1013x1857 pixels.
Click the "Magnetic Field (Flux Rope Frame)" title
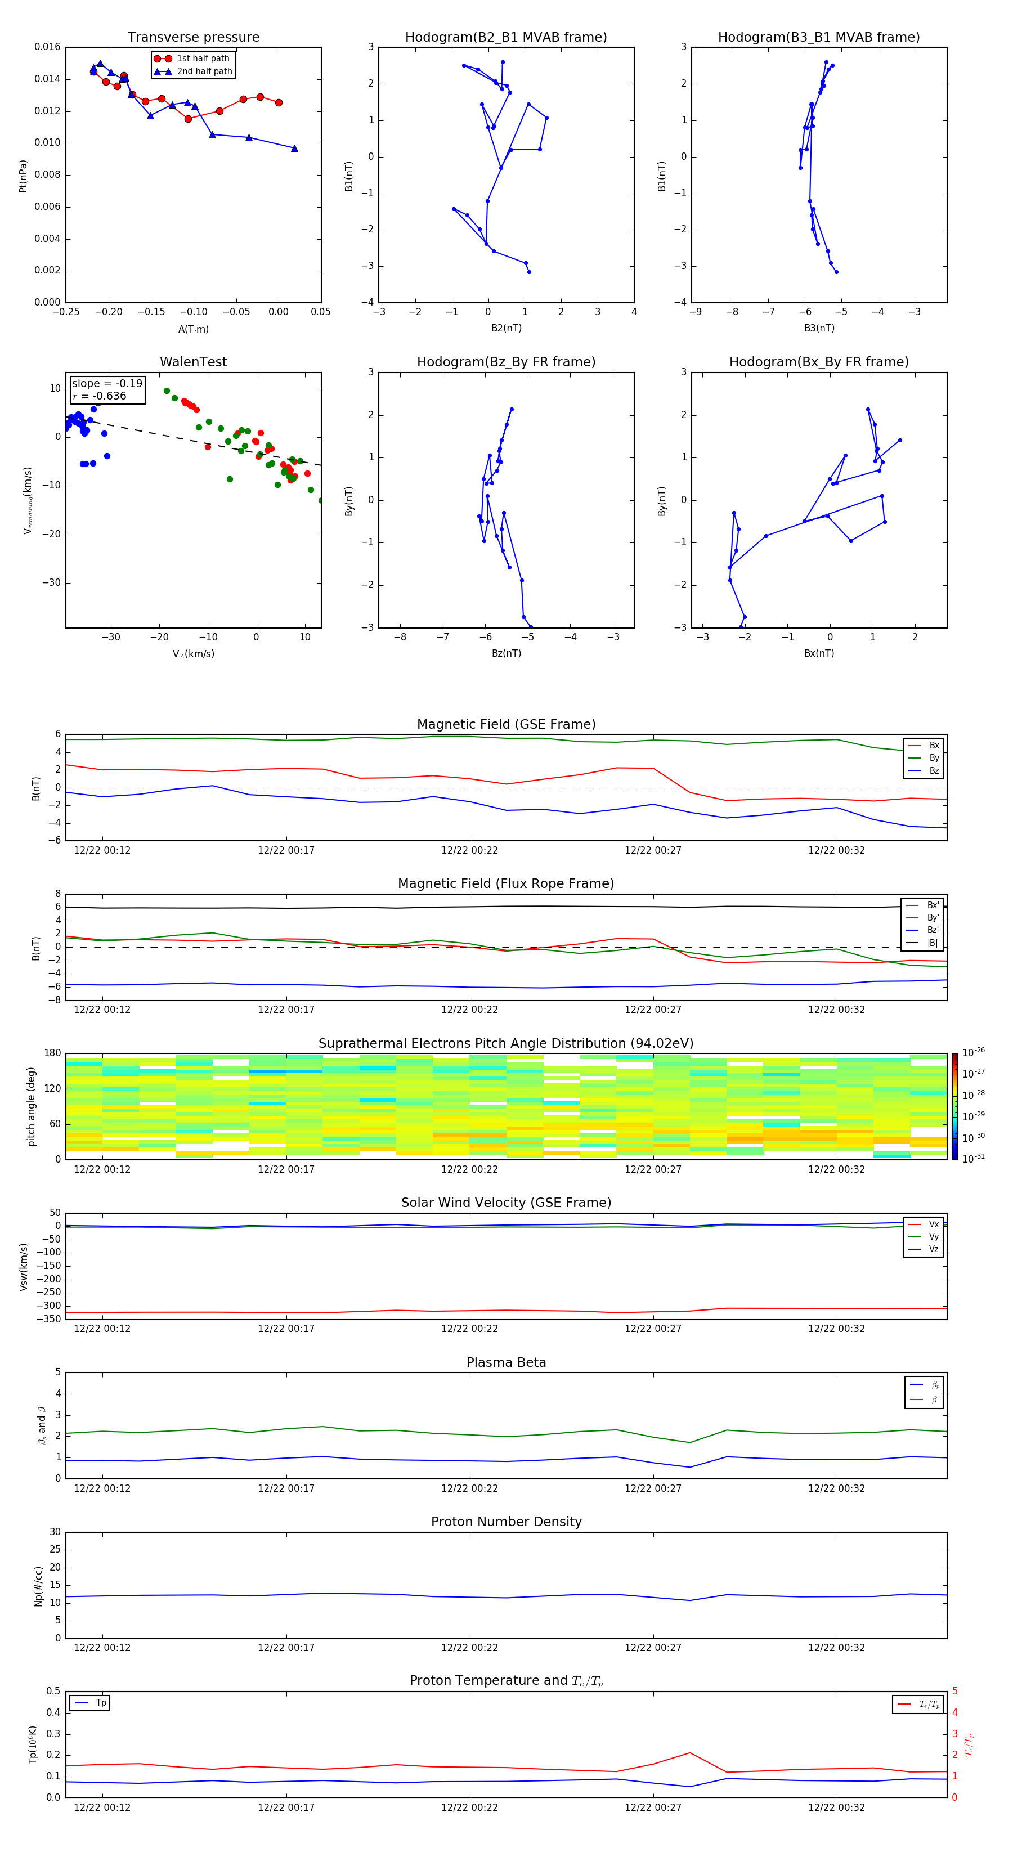tap(506, 884)
